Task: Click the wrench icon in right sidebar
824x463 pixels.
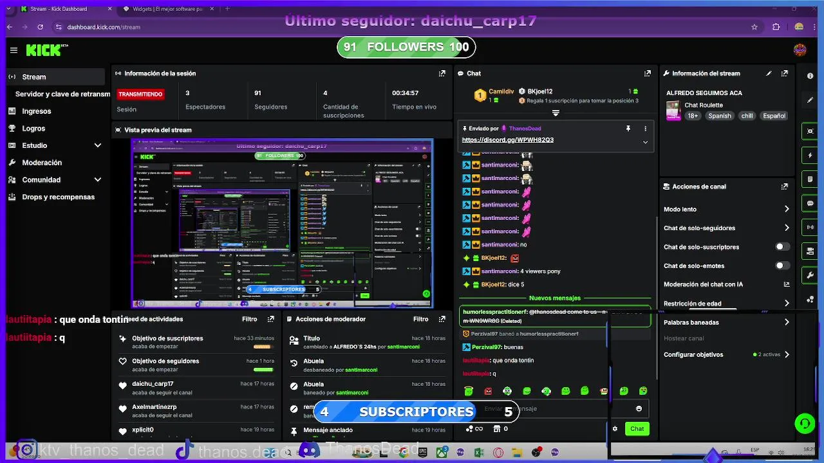Action: 810,275
